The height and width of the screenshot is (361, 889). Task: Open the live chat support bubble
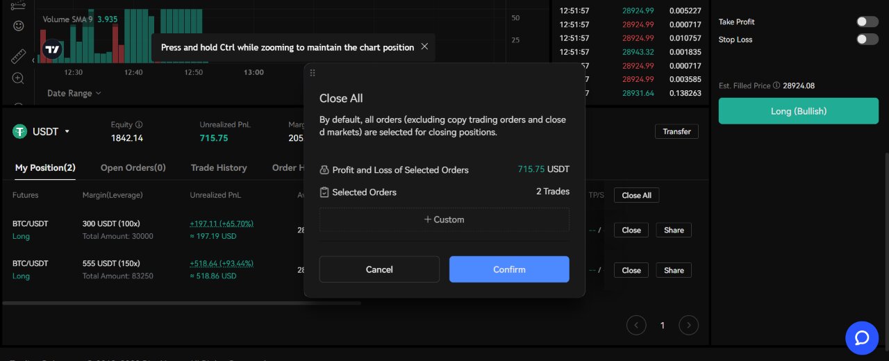coord(862,337)
